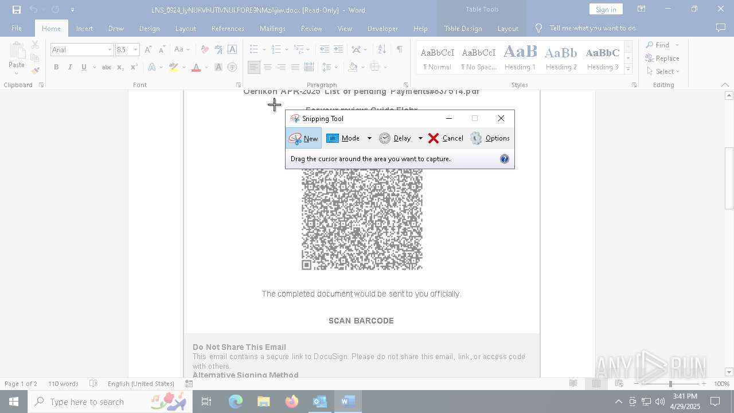Click the Multilevel List icon
The height and width of the screenshot is (413, 734).
298,49
